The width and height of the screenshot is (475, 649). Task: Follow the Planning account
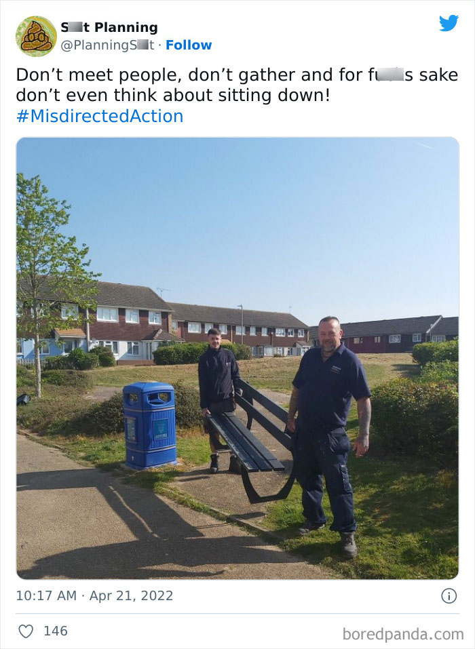[189, 45]
